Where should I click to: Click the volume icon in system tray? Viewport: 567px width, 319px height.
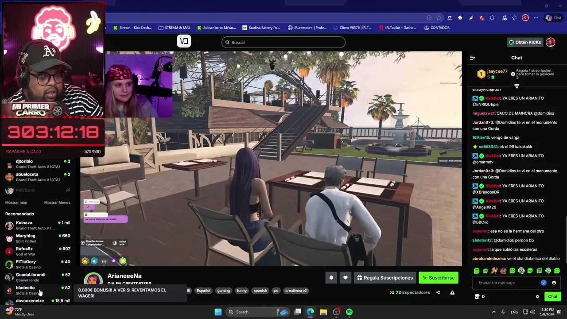pos(532,312)
